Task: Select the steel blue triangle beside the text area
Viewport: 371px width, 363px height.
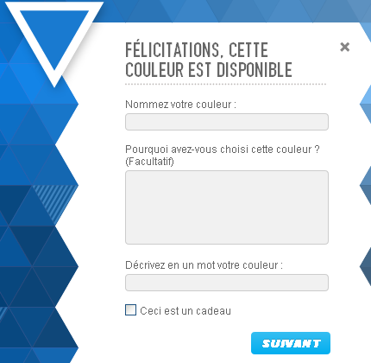Action: coord(366,186)
